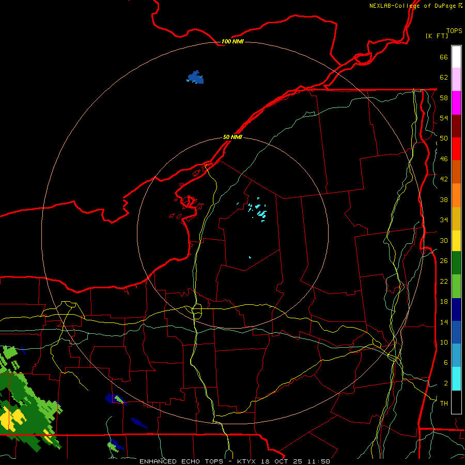Click the "18" legend value
The image size is (465, 465).
click(x=444, y=302)
